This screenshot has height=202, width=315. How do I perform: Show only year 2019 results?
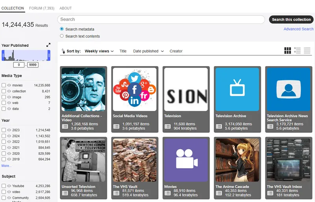pos(9,159)
